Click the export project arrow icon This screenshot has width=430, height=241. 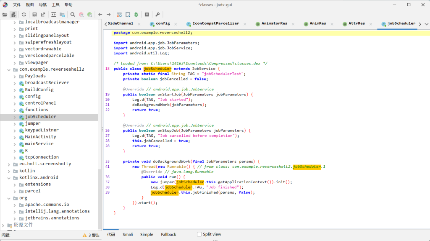coord(43,14)
